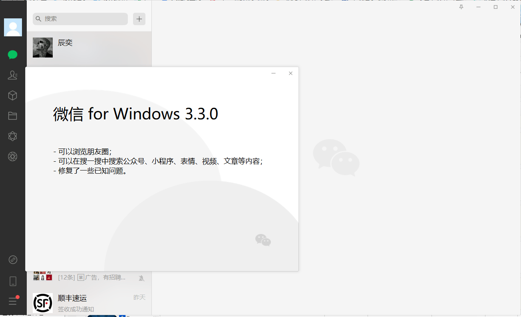Close the 微信 3.3.0 update dialog

point(290,73)
